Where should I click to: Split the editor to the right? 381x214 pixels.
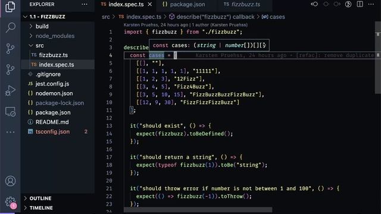(x=360, y=4)
